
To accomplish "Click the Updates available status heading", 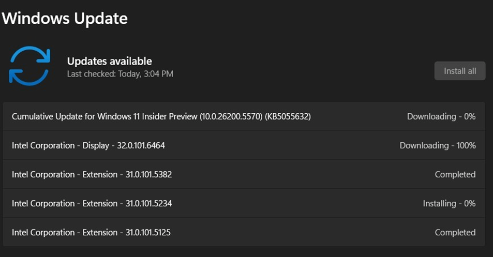I will 109,61.
